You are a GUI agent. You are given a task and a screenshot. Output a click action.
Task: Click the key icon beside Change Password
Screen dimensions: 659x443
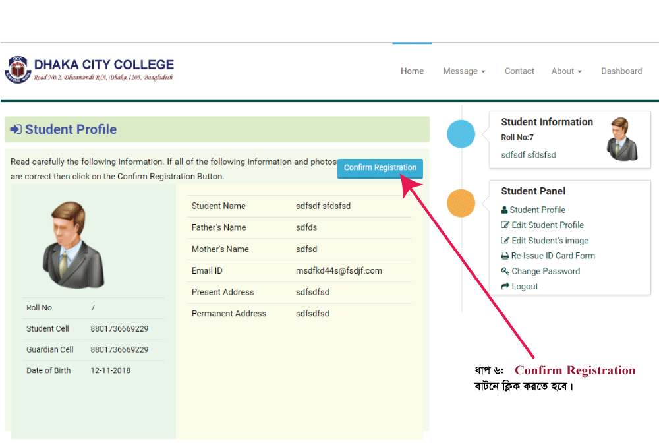(x=505, y=272)
